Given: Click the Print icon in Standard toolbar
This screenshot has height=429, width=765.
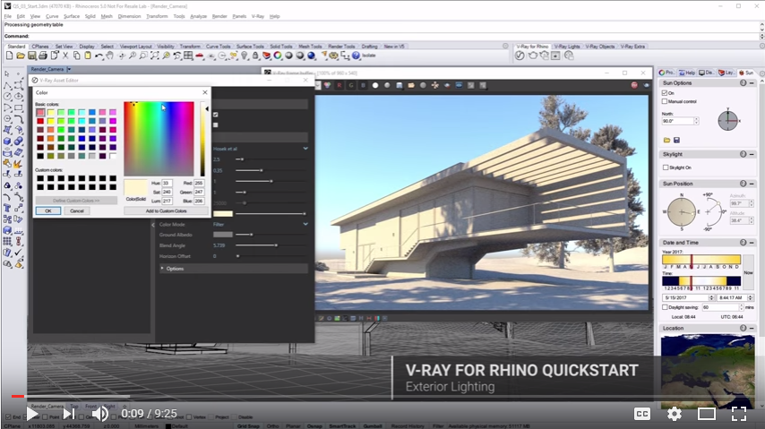Looking at the screenshot, I should [x=43, y=56].
